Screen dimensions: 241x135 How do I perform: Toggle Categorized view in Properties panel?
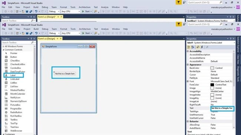(189, 47)
